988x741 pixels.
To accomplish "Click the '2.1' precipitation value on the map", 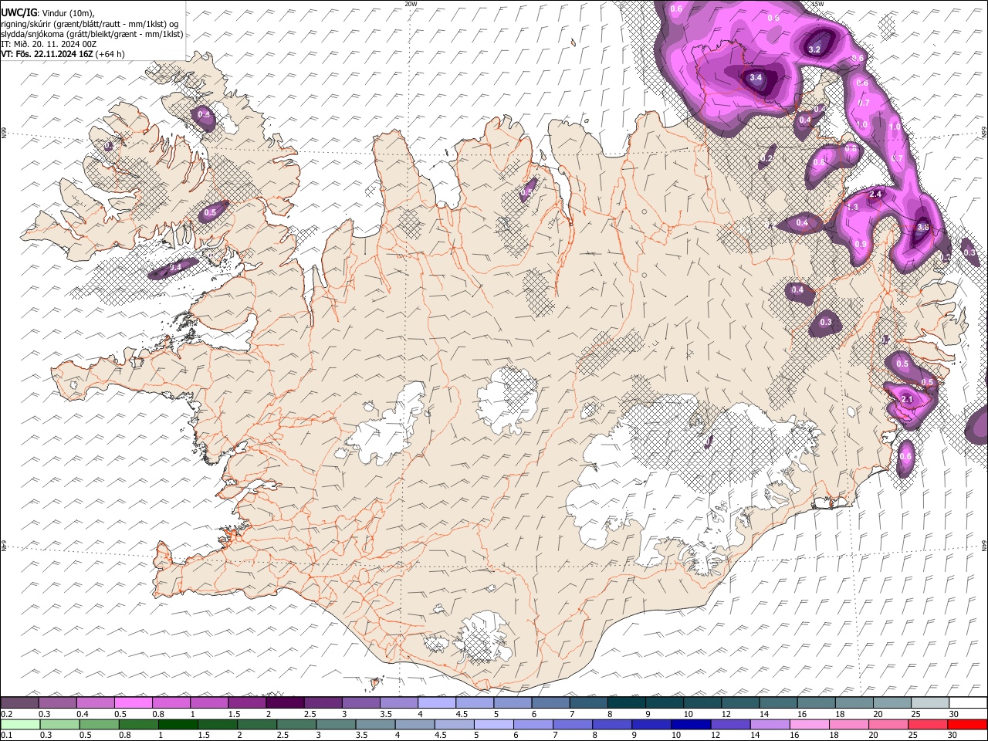I will pos(907,399).
